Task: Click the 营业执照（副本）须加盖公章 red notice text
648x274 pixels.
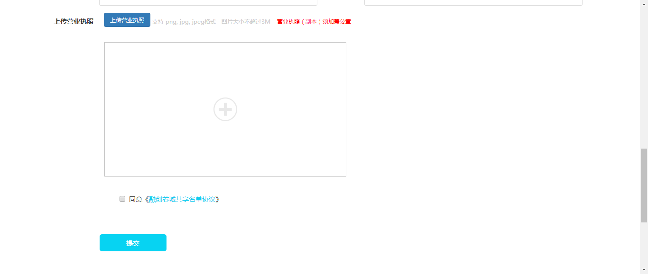Action: click(314, 22)
